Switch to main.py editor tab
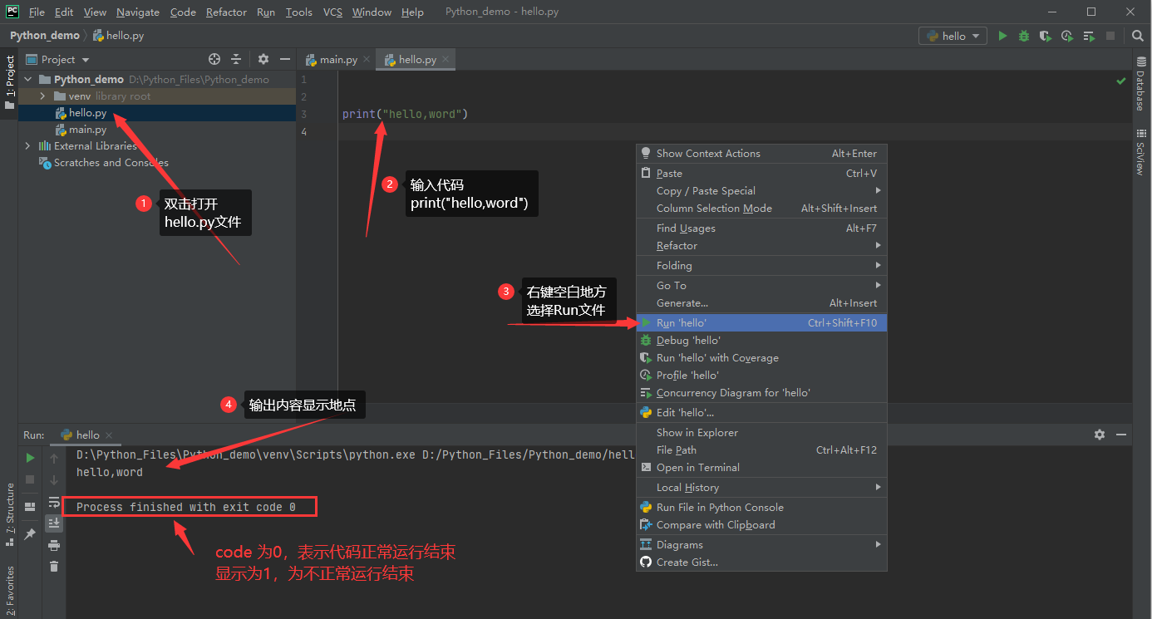 pos(338,59)
